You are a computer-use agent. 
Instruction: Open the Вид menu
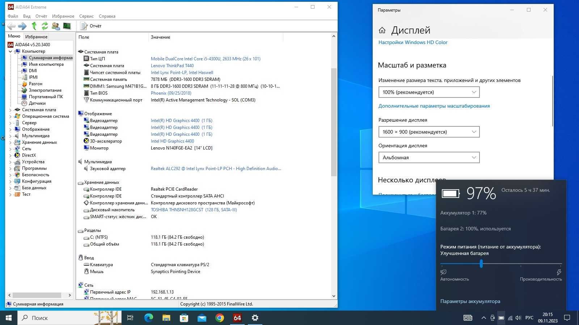pos(27,16)
